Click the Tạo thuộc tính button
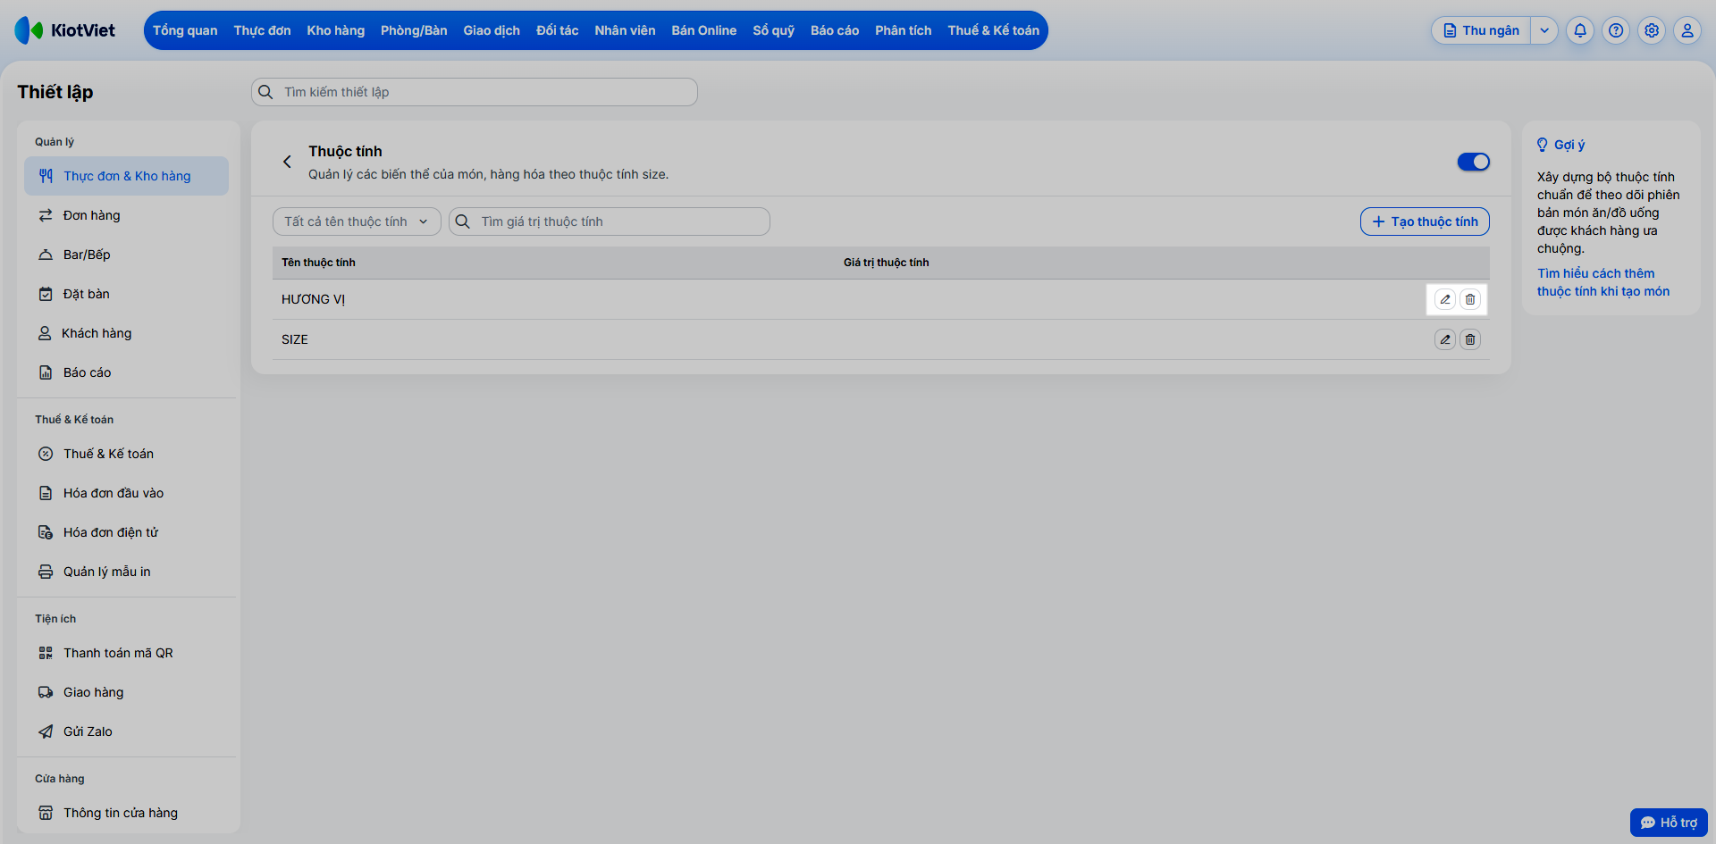This screenshot has width=1716, height=844. [x=1425, y=221]
